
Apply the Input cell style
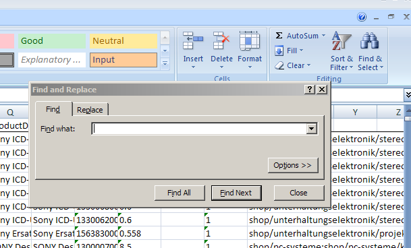124,60
